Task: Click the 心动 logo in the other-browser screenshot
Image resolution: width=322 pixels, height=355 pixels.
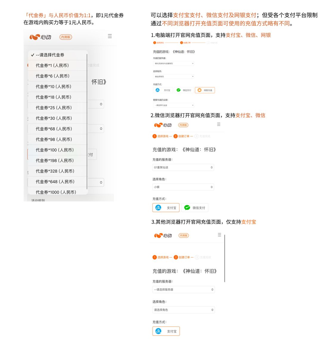Action: [x=163, y=235]
